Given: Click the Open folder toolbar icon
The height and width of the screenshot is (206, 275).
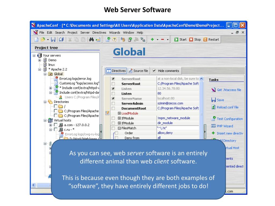Looking at the screenshot, I should pos(43,40).
